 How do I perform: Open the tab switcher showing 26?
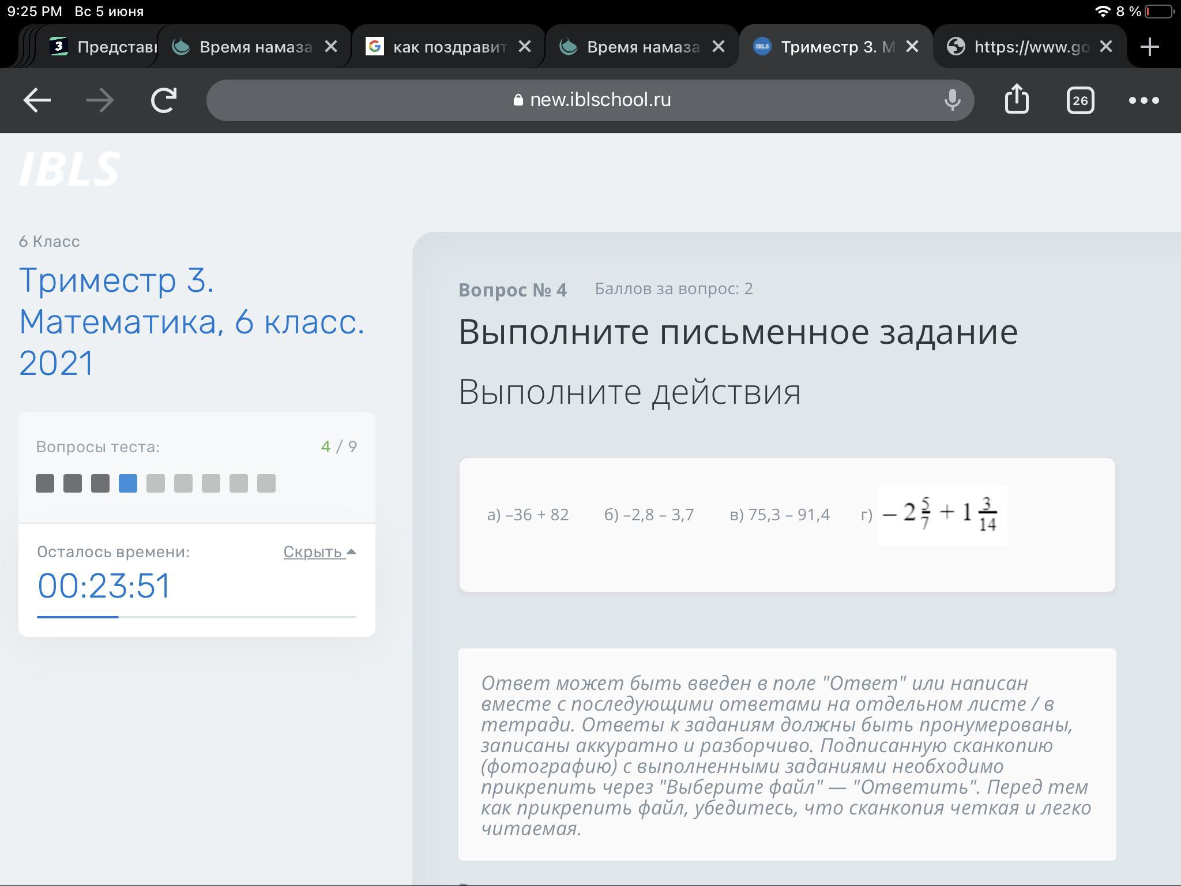1080,100
